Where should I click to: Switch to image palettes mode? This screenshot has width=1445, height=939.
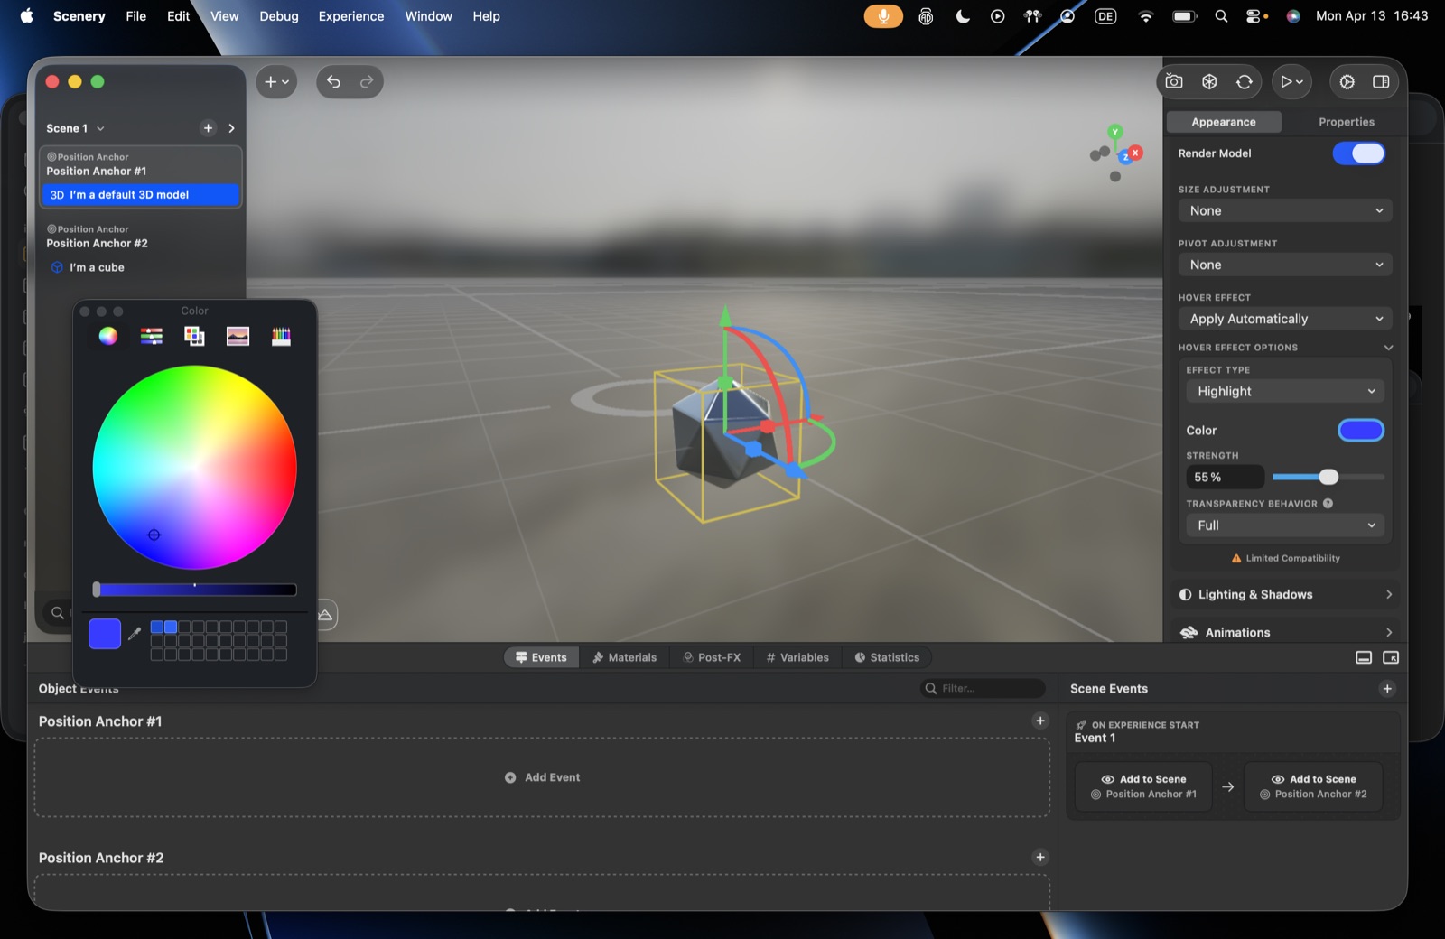tap(238, 336)
